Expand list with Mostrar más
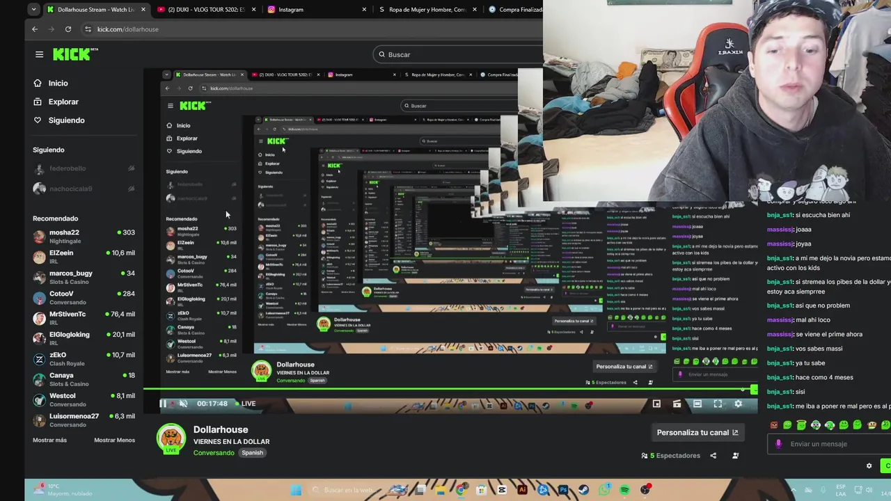The height and width of the screenshot is (501, 891). (49, 440)
